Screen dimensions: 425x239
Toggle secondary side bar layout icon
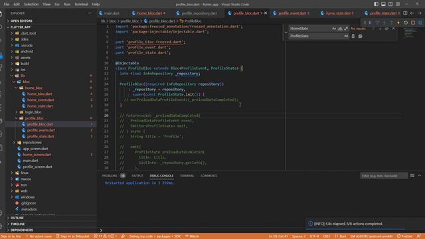click(390, 4)
